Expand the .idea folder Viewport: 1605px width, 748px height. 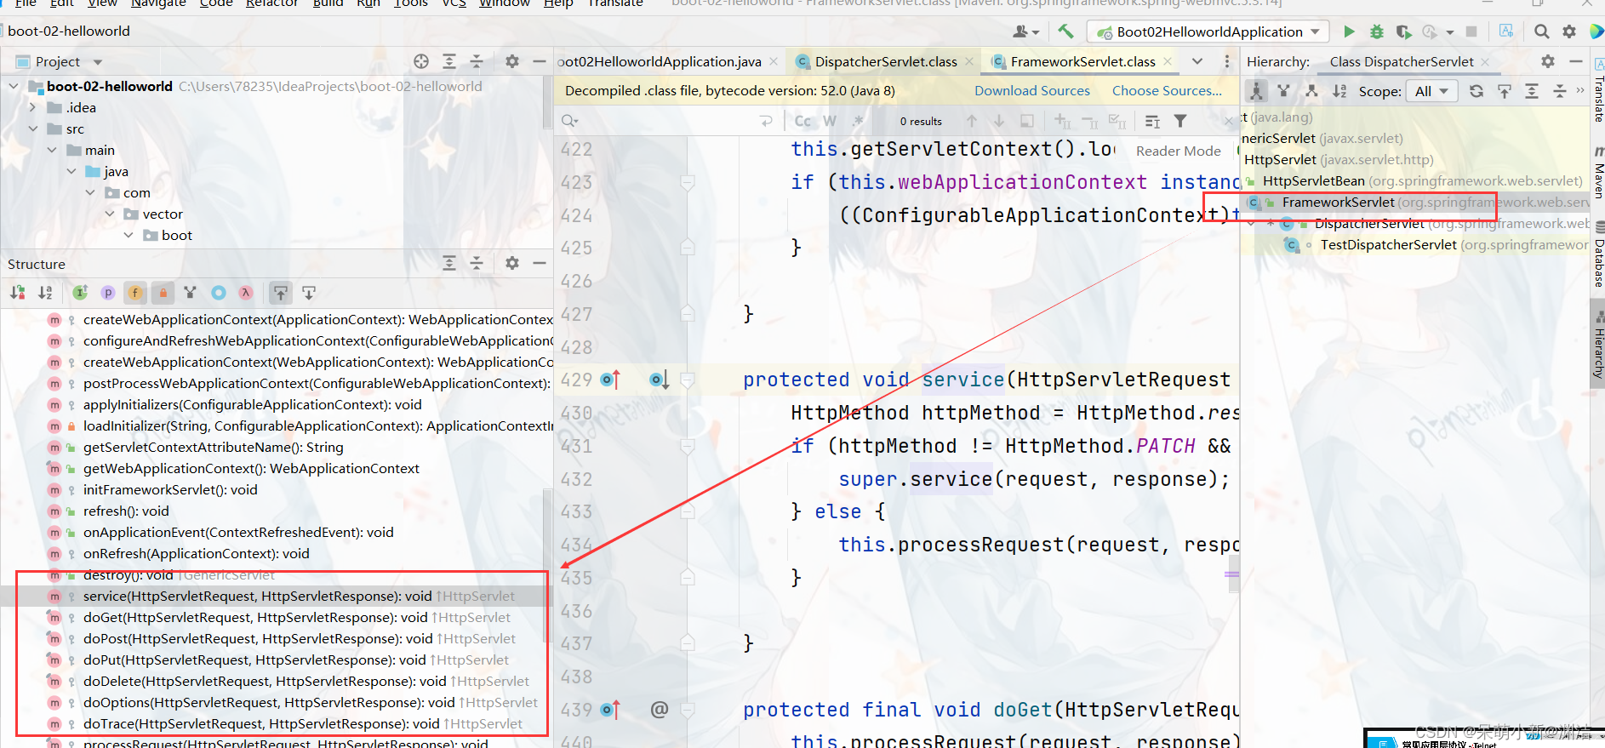point(33,107)
